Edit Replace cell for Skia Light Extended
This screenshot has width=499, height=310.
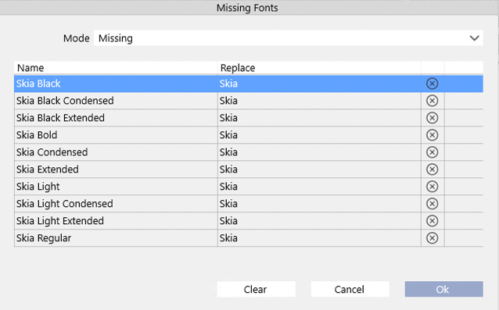pos(319,221)
